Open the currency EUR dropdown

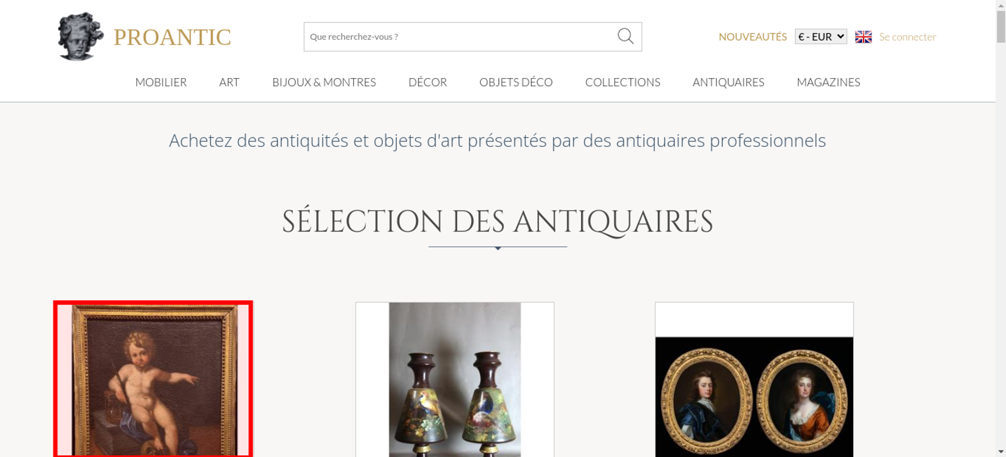tap(821, 37)
